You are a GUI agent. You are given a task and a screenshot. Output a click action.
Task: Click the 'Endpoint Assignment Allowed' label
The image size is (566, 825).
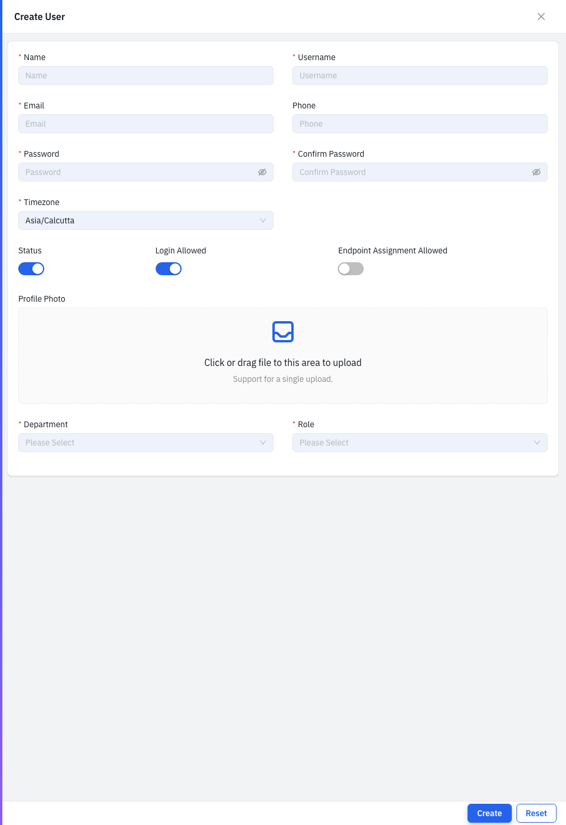point(393,250)
